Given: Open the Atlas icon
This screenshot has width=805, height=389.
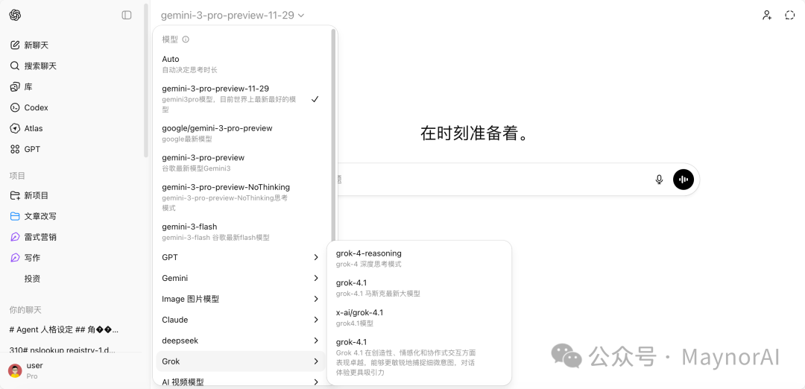Looking at the screenshot, I should [15, 128].
